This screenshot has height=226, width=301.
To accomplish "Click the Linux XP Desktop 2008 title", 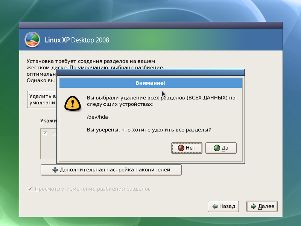I will (x=77, y=40).
